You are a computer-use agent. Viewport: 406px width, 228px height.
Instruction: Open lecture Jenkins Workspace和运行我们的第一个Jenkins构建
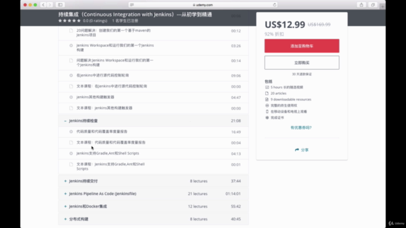tap(115, 47)
